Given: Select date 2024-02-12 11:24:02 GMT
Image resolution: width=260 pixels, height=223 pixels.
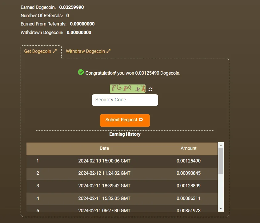Looking at the screenshot, I should [104, 173].
